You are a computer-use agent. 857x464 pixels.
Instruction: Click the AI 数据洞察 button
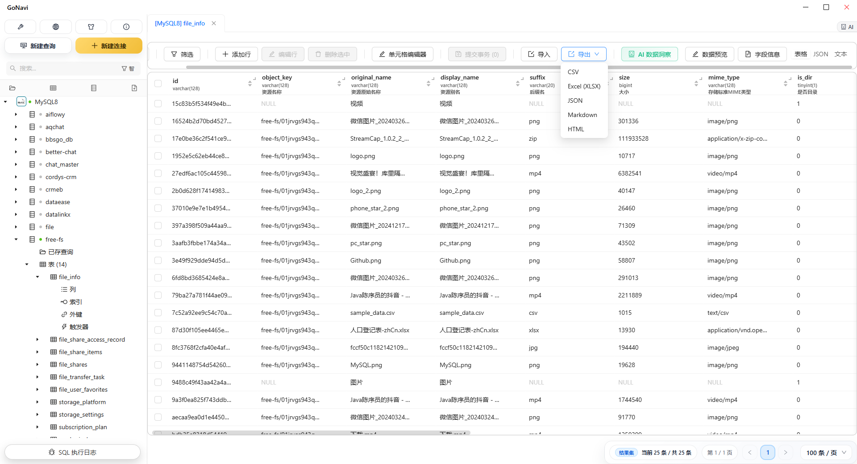pyautogui.click(x=649, y=54)
